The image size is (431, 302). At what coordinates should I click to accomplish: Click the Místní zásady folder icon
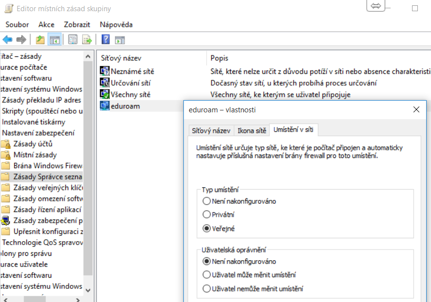coord(6,155)
